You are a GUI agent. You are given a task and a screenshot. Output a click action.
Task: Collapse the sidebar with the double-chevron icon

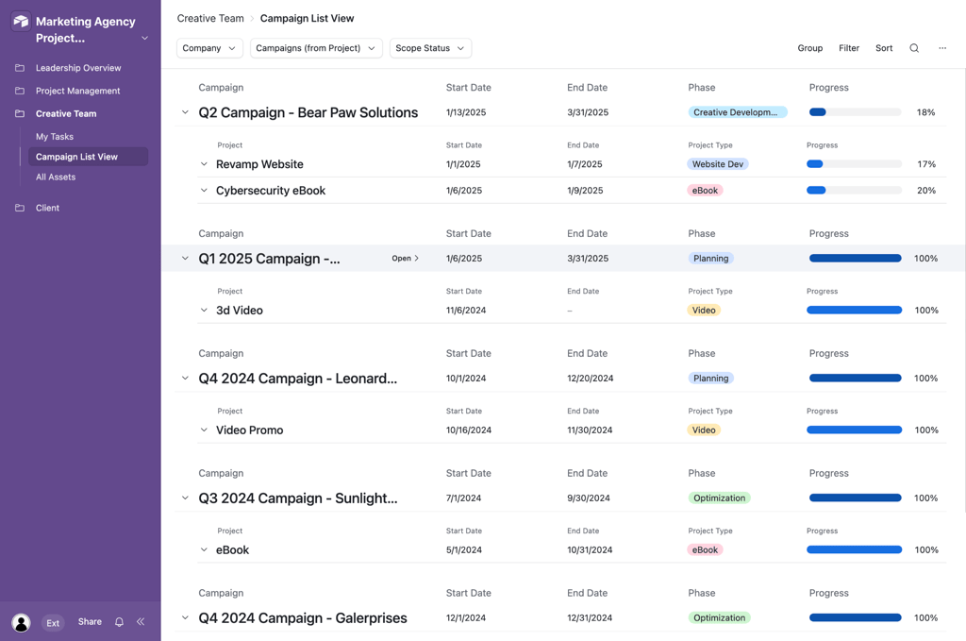click(141, 622)
